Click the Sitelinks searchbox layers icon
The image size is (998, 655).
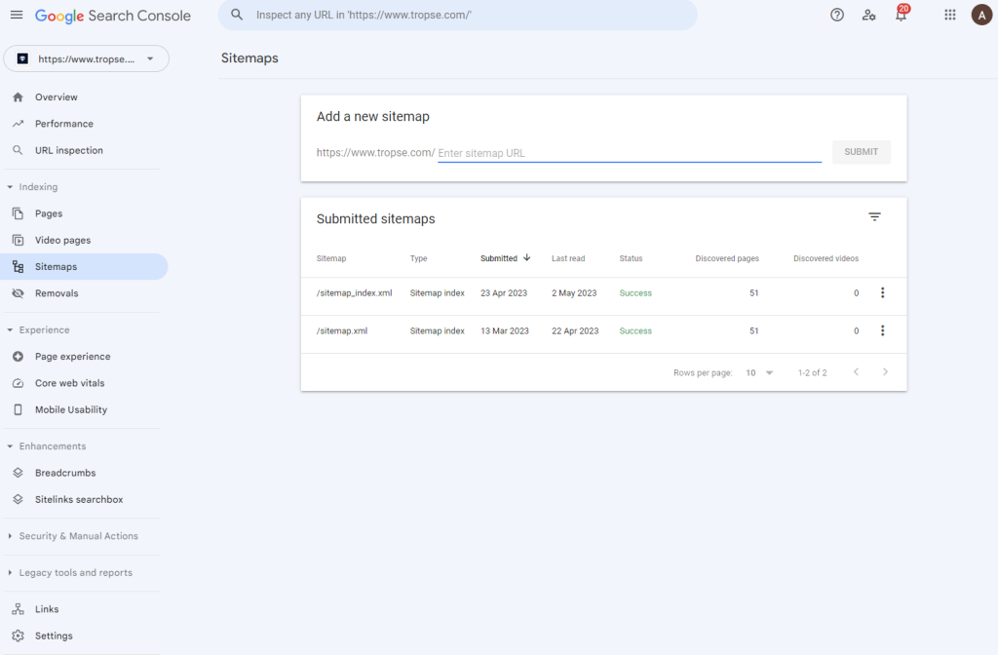tap(18, 500)
